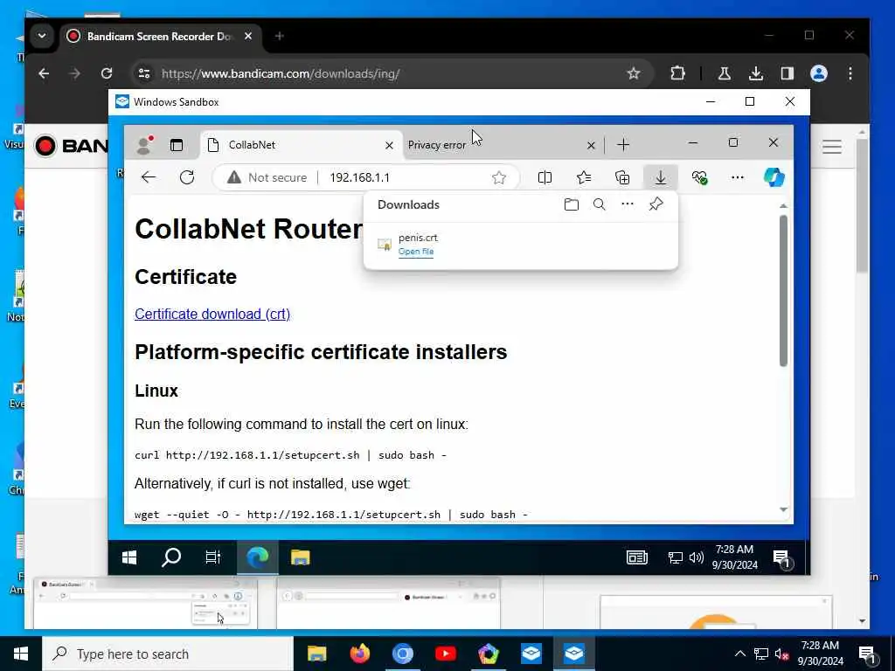Open Chrome profile avatar

tap(819, 73)
